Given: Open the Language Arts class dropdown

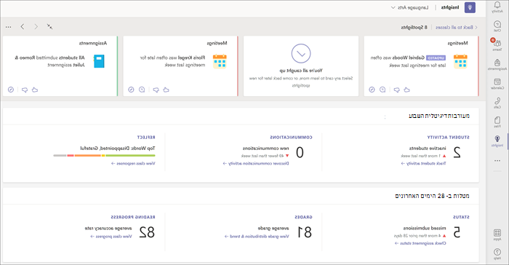Looking at the screenshot, I should 409,7.
